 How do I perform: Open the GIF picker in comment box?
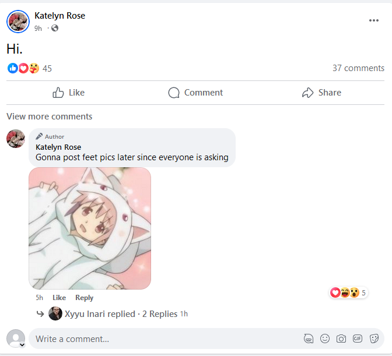(358, 339)
